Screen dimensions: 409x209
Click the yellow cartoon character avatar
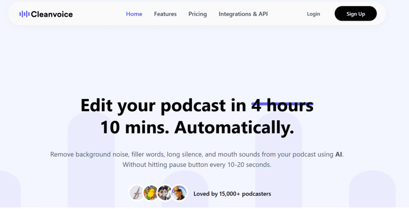click(x=151, y=193)
